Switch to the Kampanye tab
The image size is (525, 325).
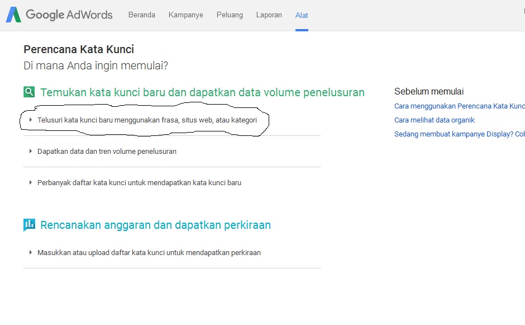[185, 15]
